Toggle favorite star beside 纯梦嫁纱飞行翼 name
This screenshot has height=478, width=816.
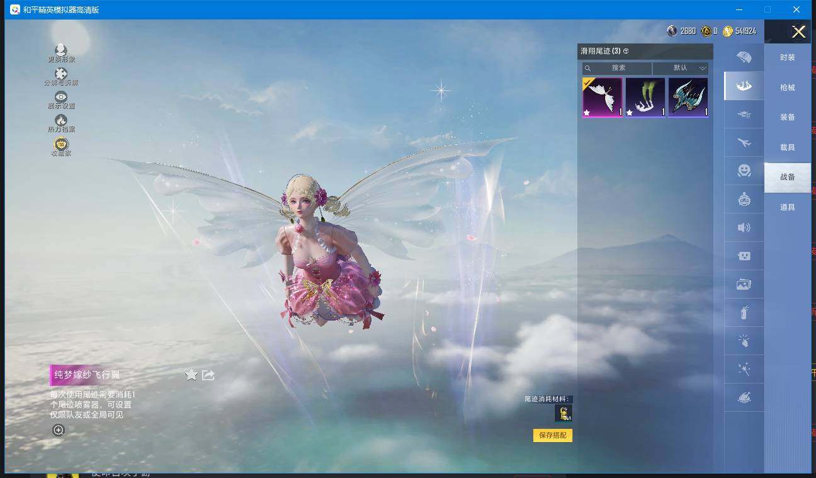click(191, 374)
